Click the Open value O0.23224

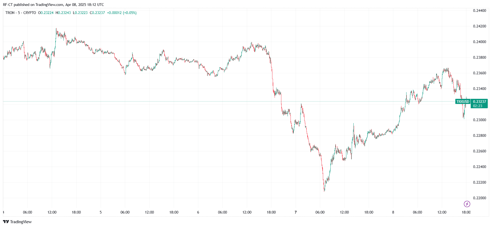coord(46,13)
